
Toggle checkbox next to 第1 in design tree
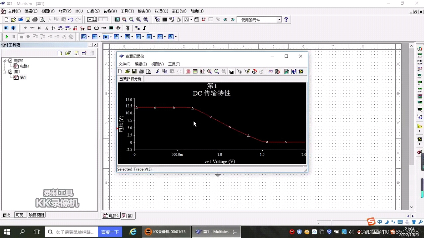[x=10, y=72]
